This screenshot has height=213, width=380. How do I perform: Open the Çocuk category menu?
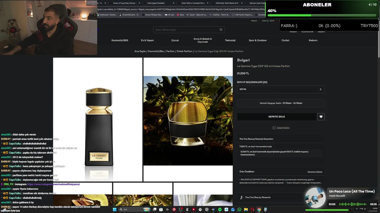[x=175, y=40]
